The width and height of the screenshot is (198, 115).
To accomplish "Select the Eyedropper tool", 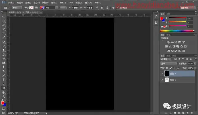I will tap(4, 38).
